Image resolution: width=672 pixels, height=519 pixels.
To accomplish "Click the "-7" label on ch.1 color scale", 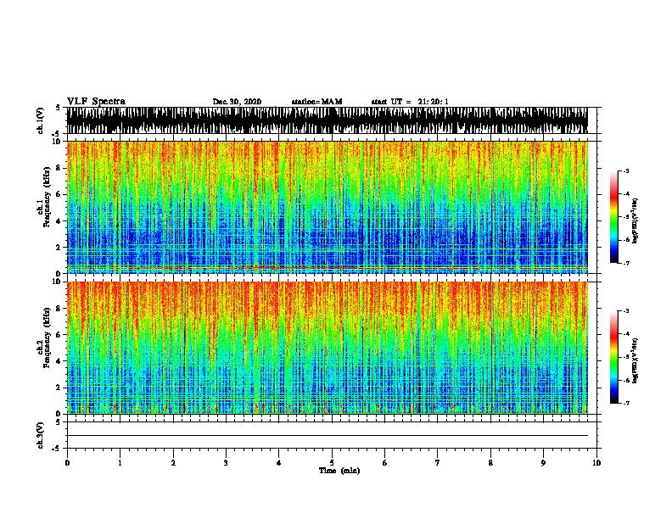I will tap(625, 263).
